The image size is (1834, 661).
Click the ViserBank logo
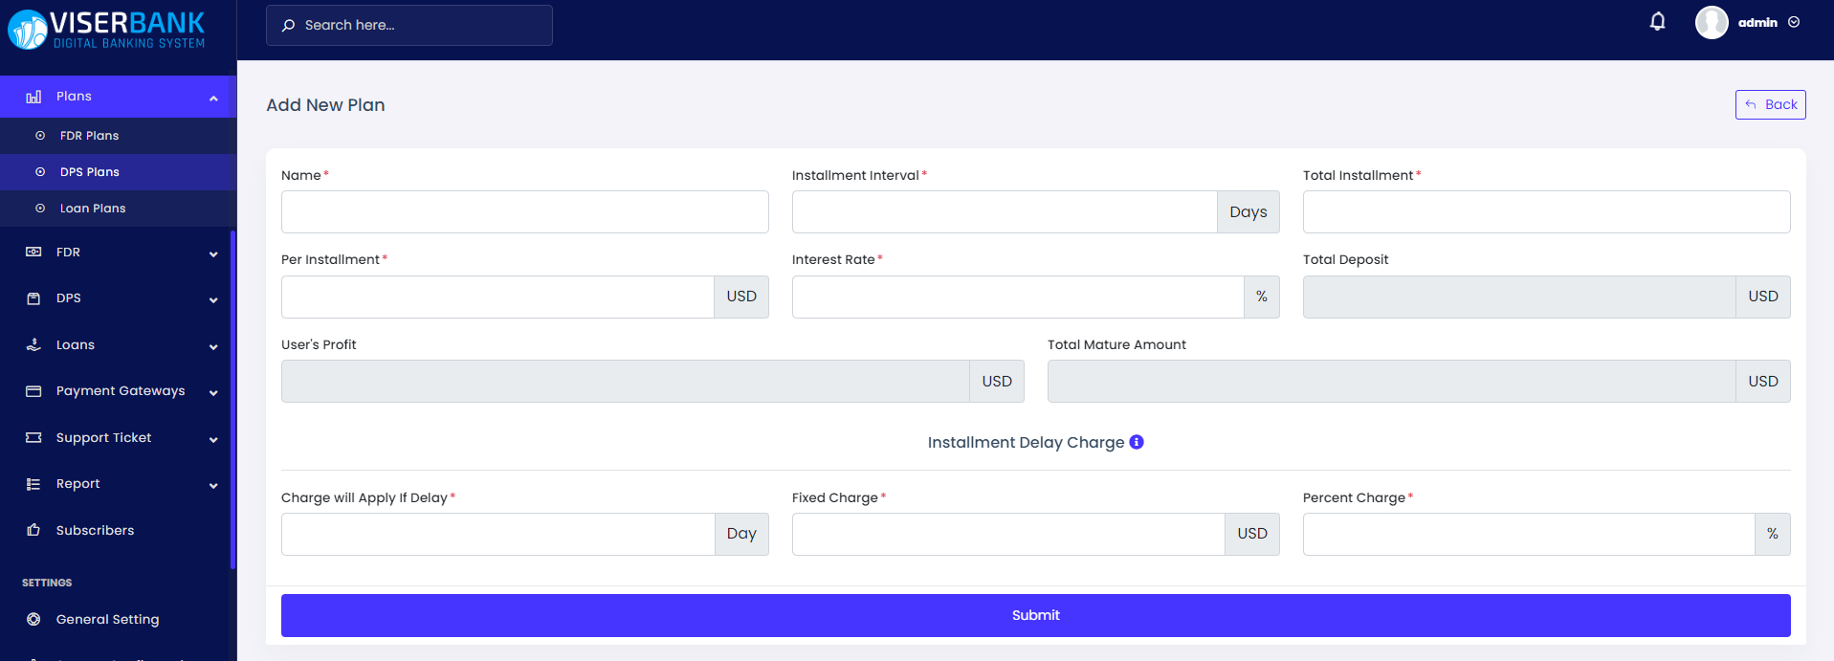[x=106, y=30]
